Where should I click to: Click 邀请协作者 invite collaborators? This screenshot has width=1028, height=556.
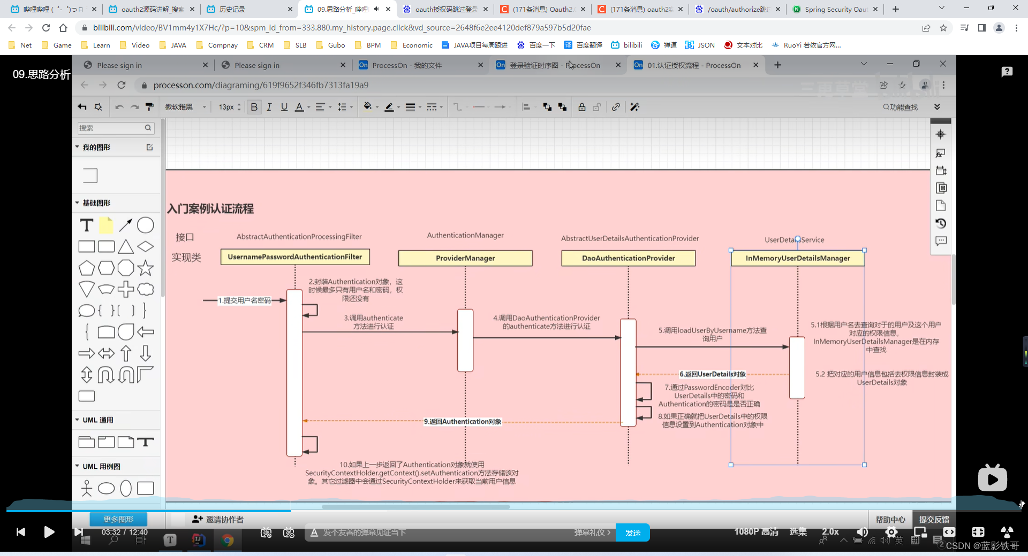coord(218,519)
